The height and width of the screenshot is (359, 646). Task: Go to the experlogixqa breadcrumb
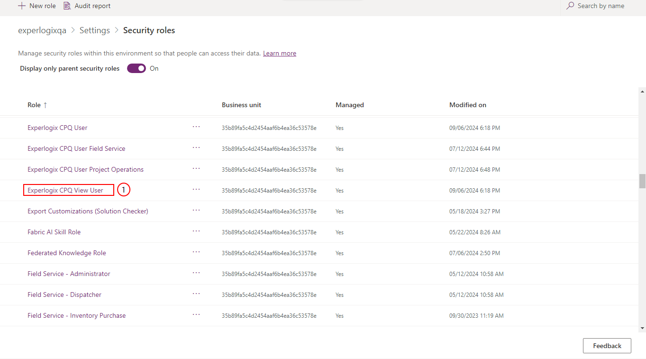coord(42,30)
